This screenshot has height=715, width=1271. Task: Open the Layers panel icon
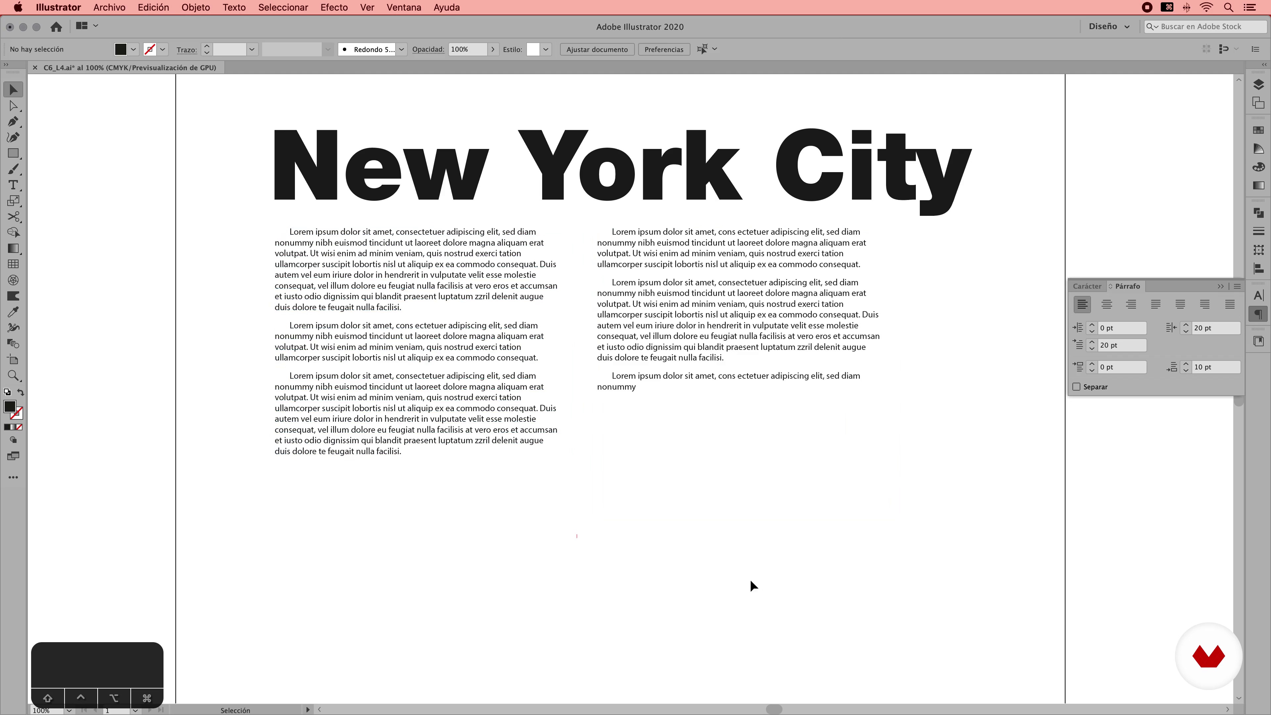[x=1258, y=84]
